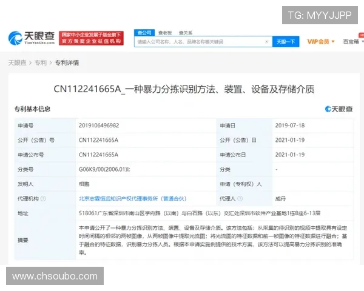
Task: Select inventor name 相鹏
Action: 84,184
